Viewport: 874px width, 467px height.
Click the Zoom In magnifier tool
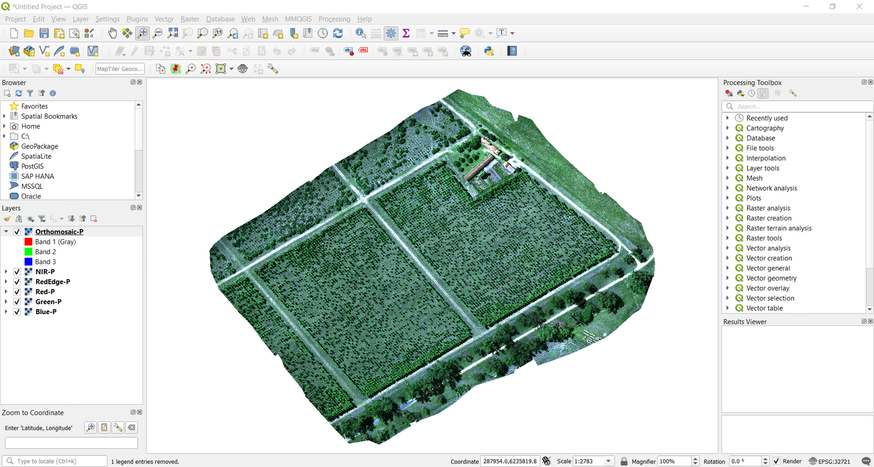pyautogui.click(x=142, y=33)
